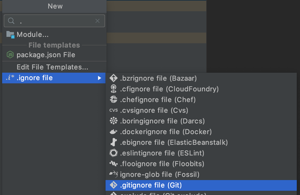Click the Darcs flower icon

[x=114, y=121]
